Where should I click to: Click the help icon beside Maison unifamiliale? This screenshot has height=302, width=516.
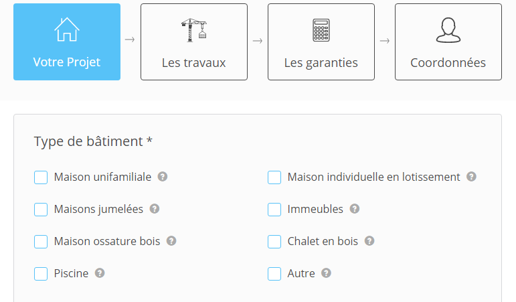[163, 177]
